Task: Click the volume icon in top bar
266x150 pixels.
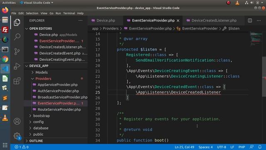Action: click(252, 2)
